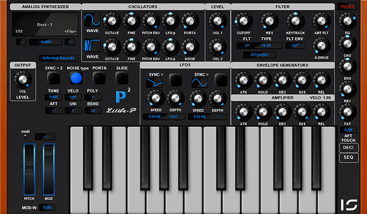Open the 24 dB filter slope selector

(266, 45)
